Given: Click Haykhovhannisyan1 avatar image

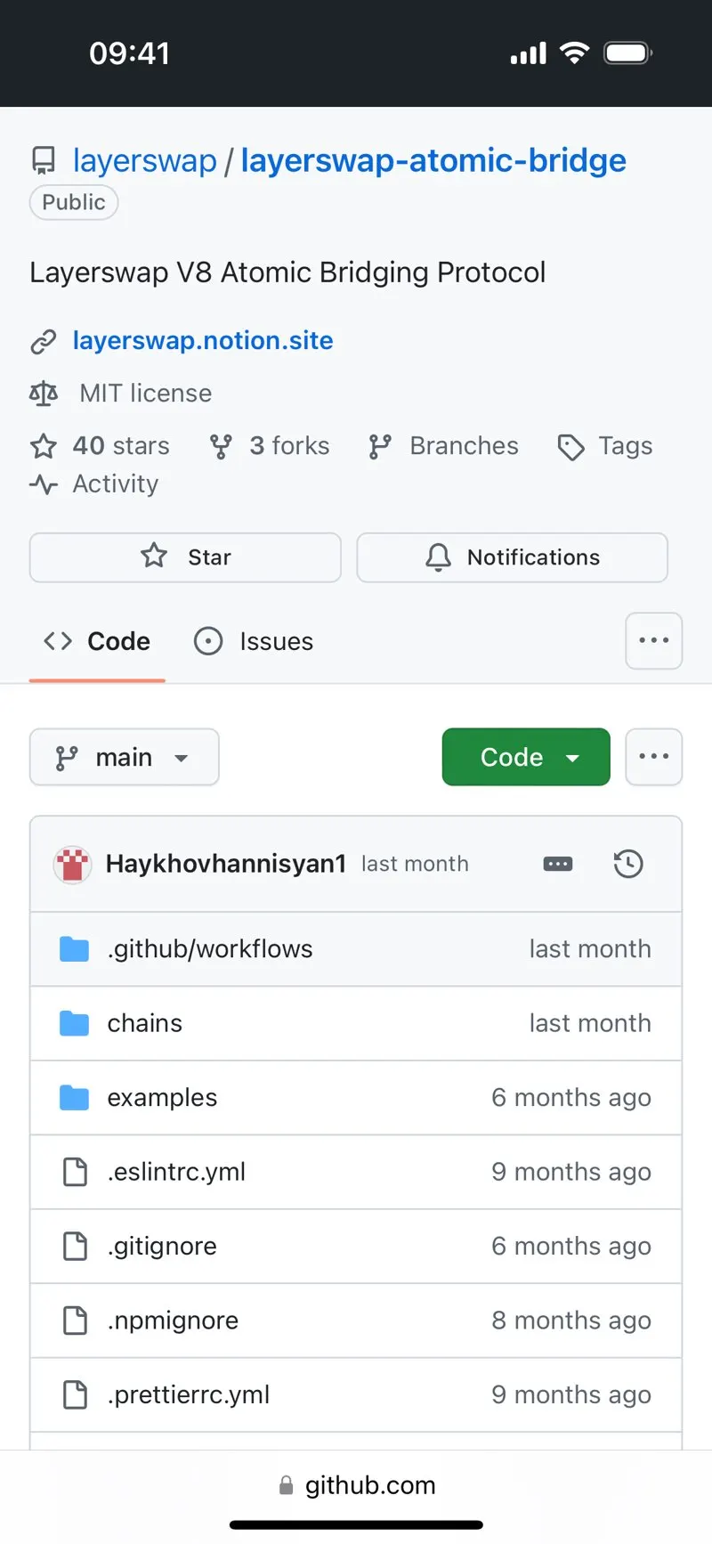Looking at the screenshot, I should pyautogui.click(x=72, y=864).
